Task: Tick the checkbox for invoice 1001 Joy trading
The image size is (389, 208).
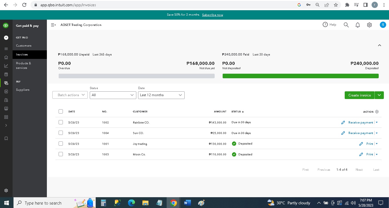Action: pyautogui.click(x=61, y=144)
